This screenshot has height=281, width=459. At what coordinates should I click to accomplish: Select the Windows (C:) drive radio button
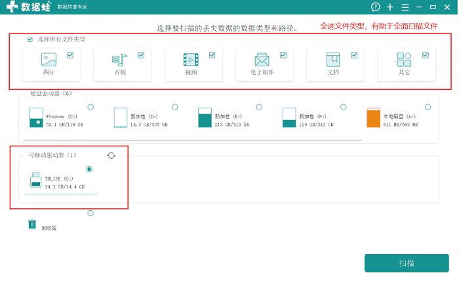(x=90, y=107)
